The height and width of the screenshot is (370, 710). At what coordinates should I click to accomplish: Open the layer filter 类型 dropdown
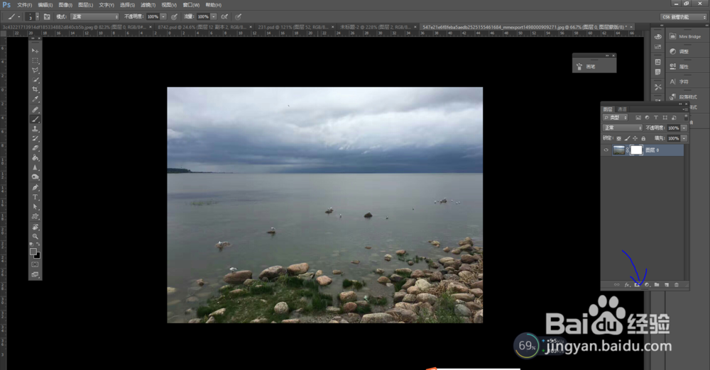tap(616, 118)
